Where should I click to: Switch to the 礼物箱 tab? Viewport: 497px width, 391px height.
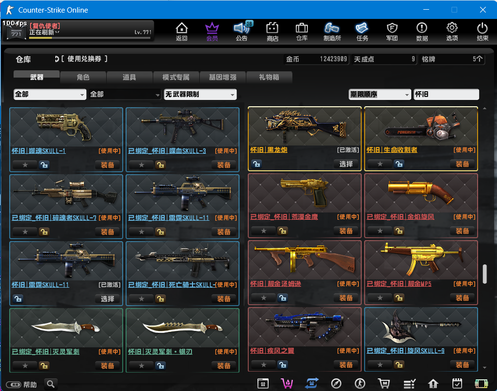[x=269, y=77]
